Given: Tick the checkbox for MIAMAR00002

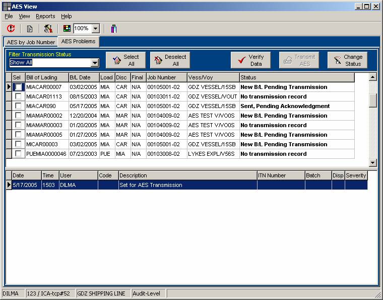Looking at the screenshot, I should (x=18, y=116).
